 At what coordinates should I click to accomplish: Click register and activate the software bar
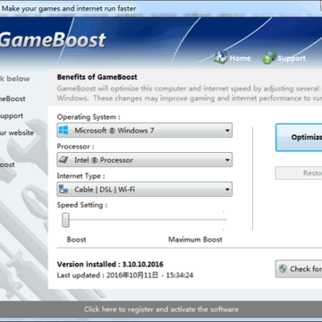coord(161,309)
